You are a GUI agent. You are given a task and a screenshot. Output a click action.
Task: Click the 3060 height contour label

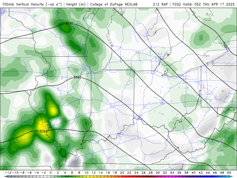click(77, 77)
